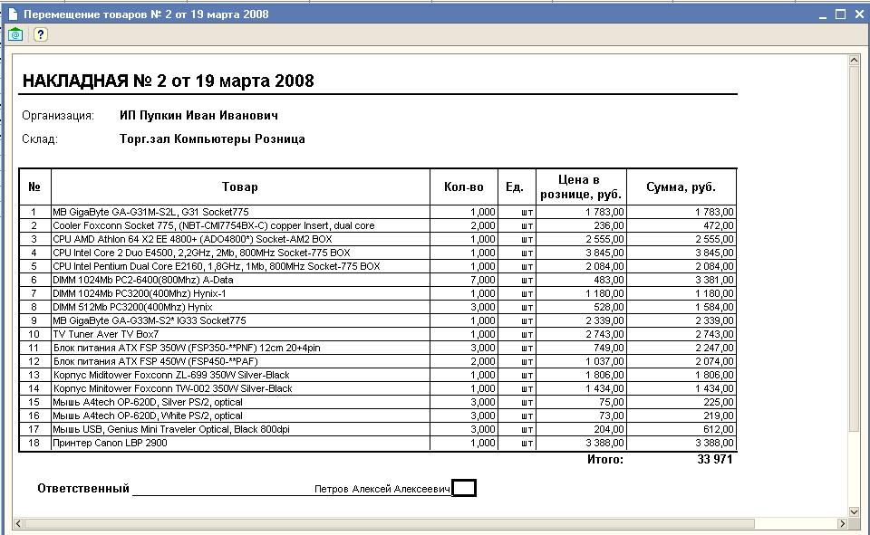Screen dimensions: 870x535
Task: Click the Организация: label
Action: tap(58, 115)
